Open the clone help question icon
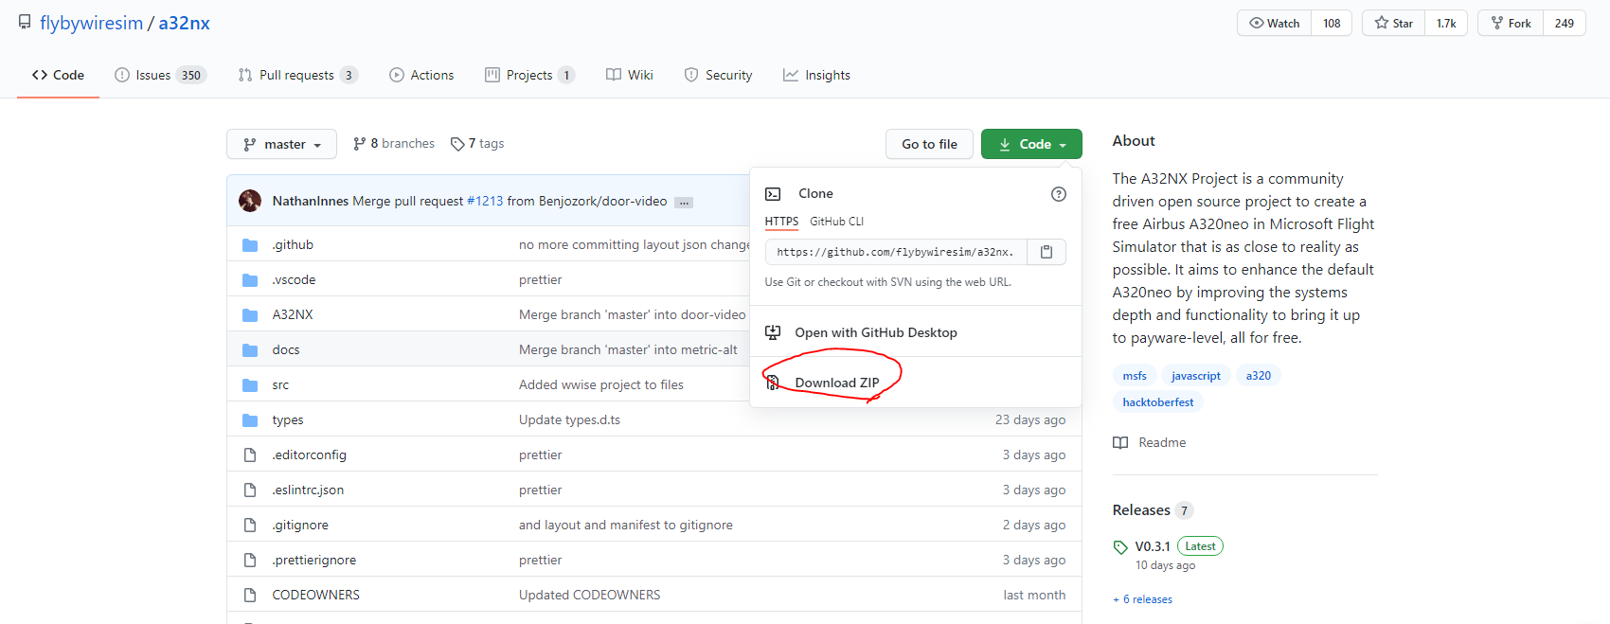This screenshot has width=1610, height=624. [x=1059, y=194]
